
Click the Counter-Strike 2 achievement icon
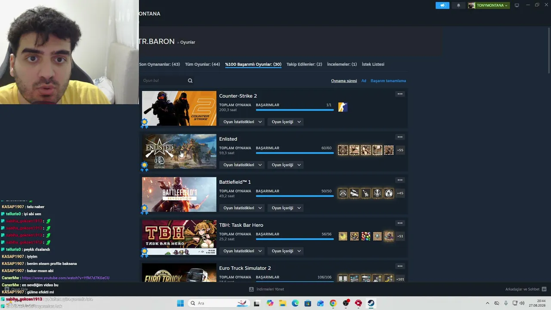tap(343, 107)
